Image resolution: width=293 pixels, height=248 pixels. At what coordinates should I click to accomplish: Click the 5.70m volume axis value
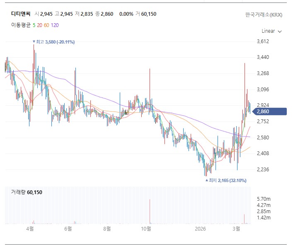point(264,199)
